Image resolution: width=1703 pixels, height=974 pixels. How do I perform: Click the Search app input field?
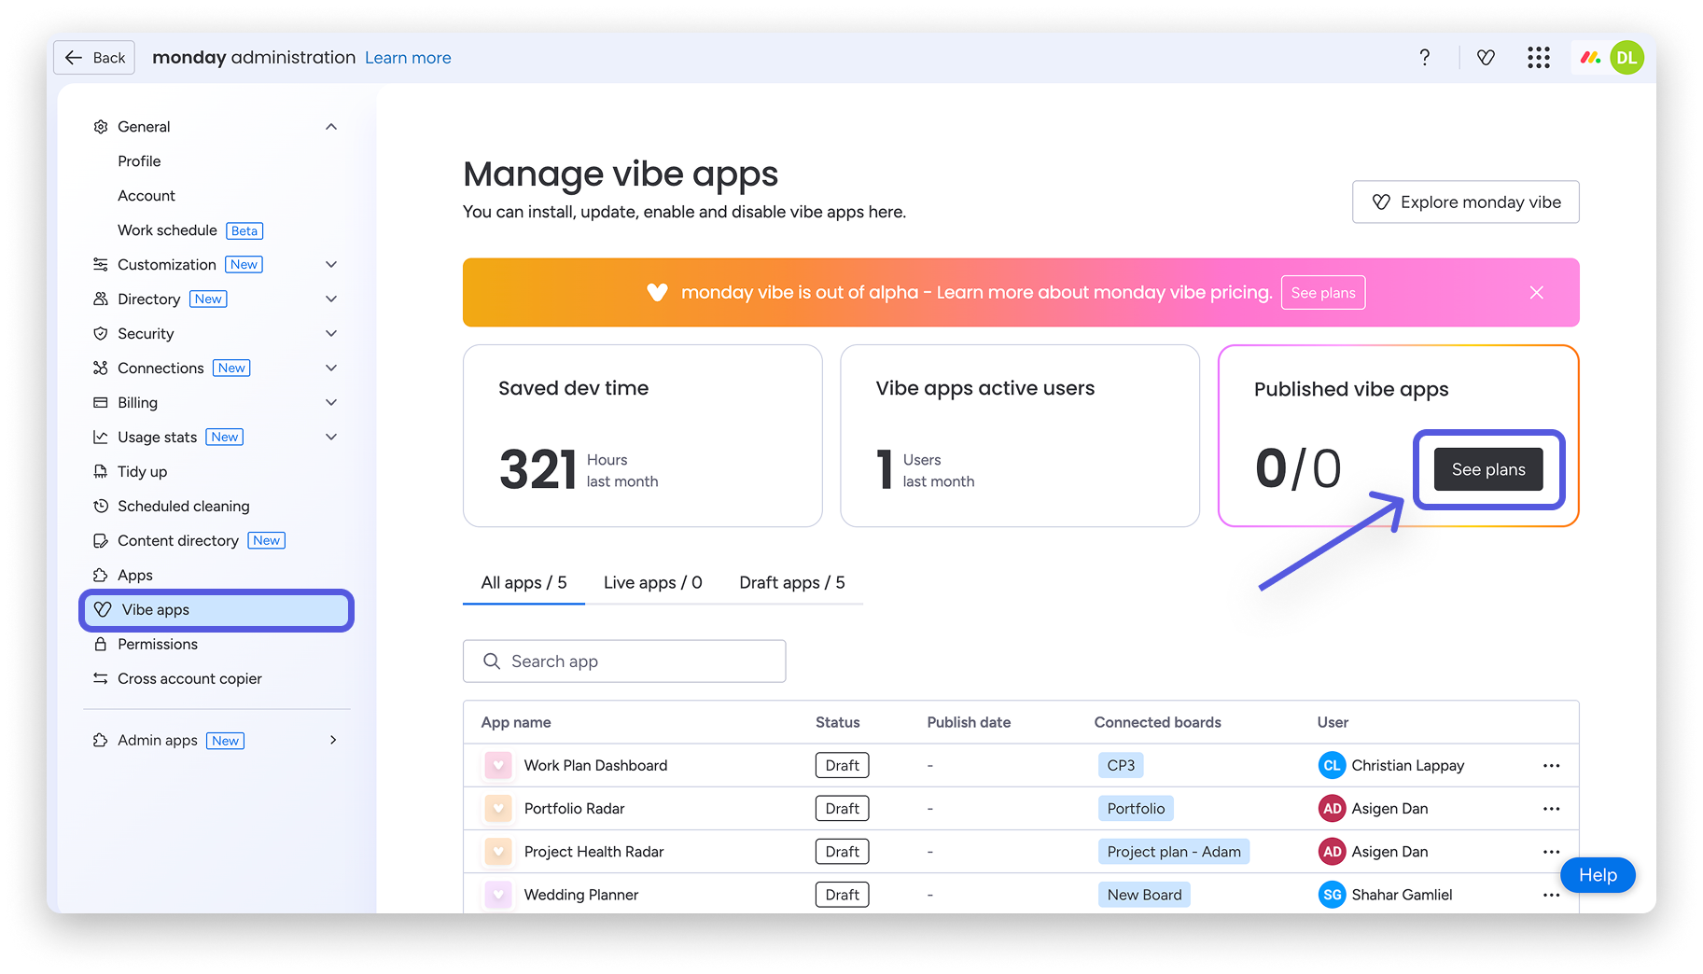(x=624, y=661)
